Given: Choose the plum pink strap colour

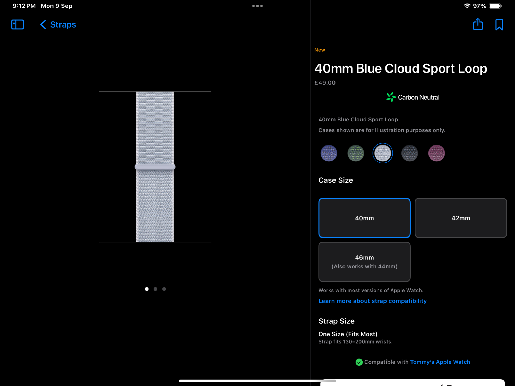Looking at the screenshot, I should click(x=436, y=153).
